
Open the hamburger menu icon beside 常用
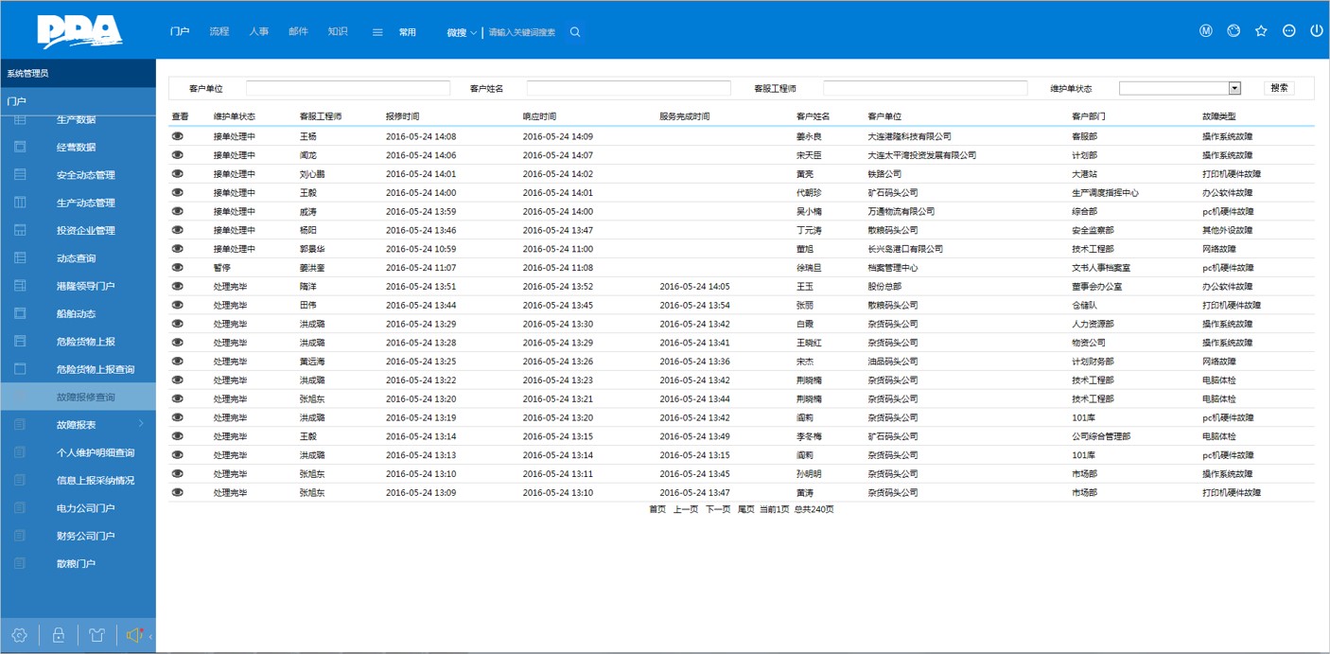tap(377, 32)
